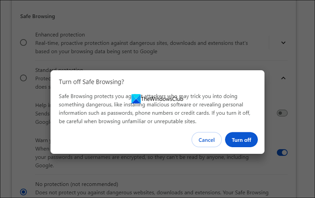Screen dimensions: 315x198
Task: Confirm with the Turn off button
Action: pos(241,140)
